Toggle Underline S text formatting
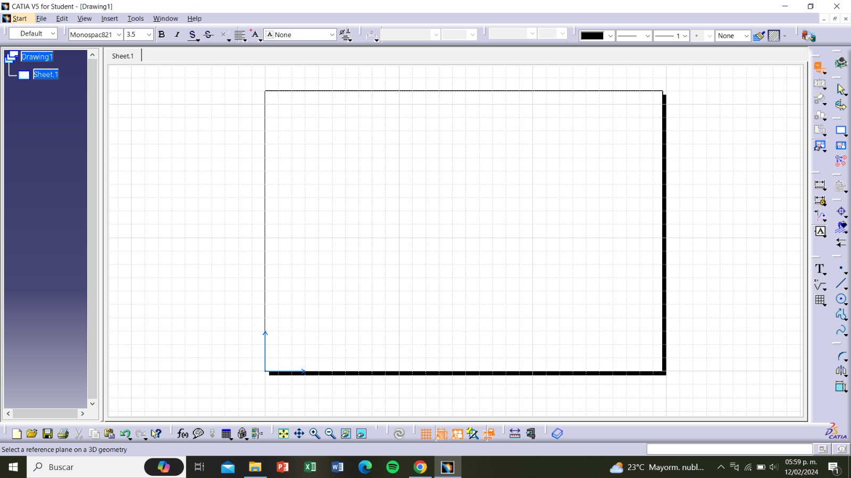The image size is (851, 478). pyautogui.click(x=193, y=35)
